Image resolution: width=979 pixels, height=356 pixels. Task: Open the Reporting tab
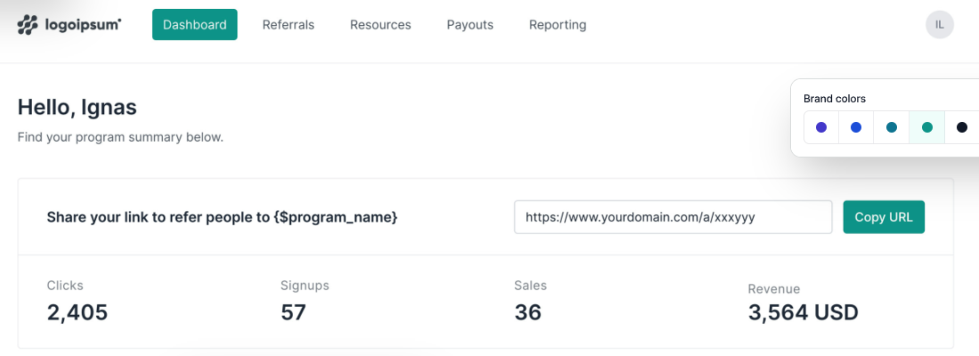pyautogui.click(x=558, y=25)
